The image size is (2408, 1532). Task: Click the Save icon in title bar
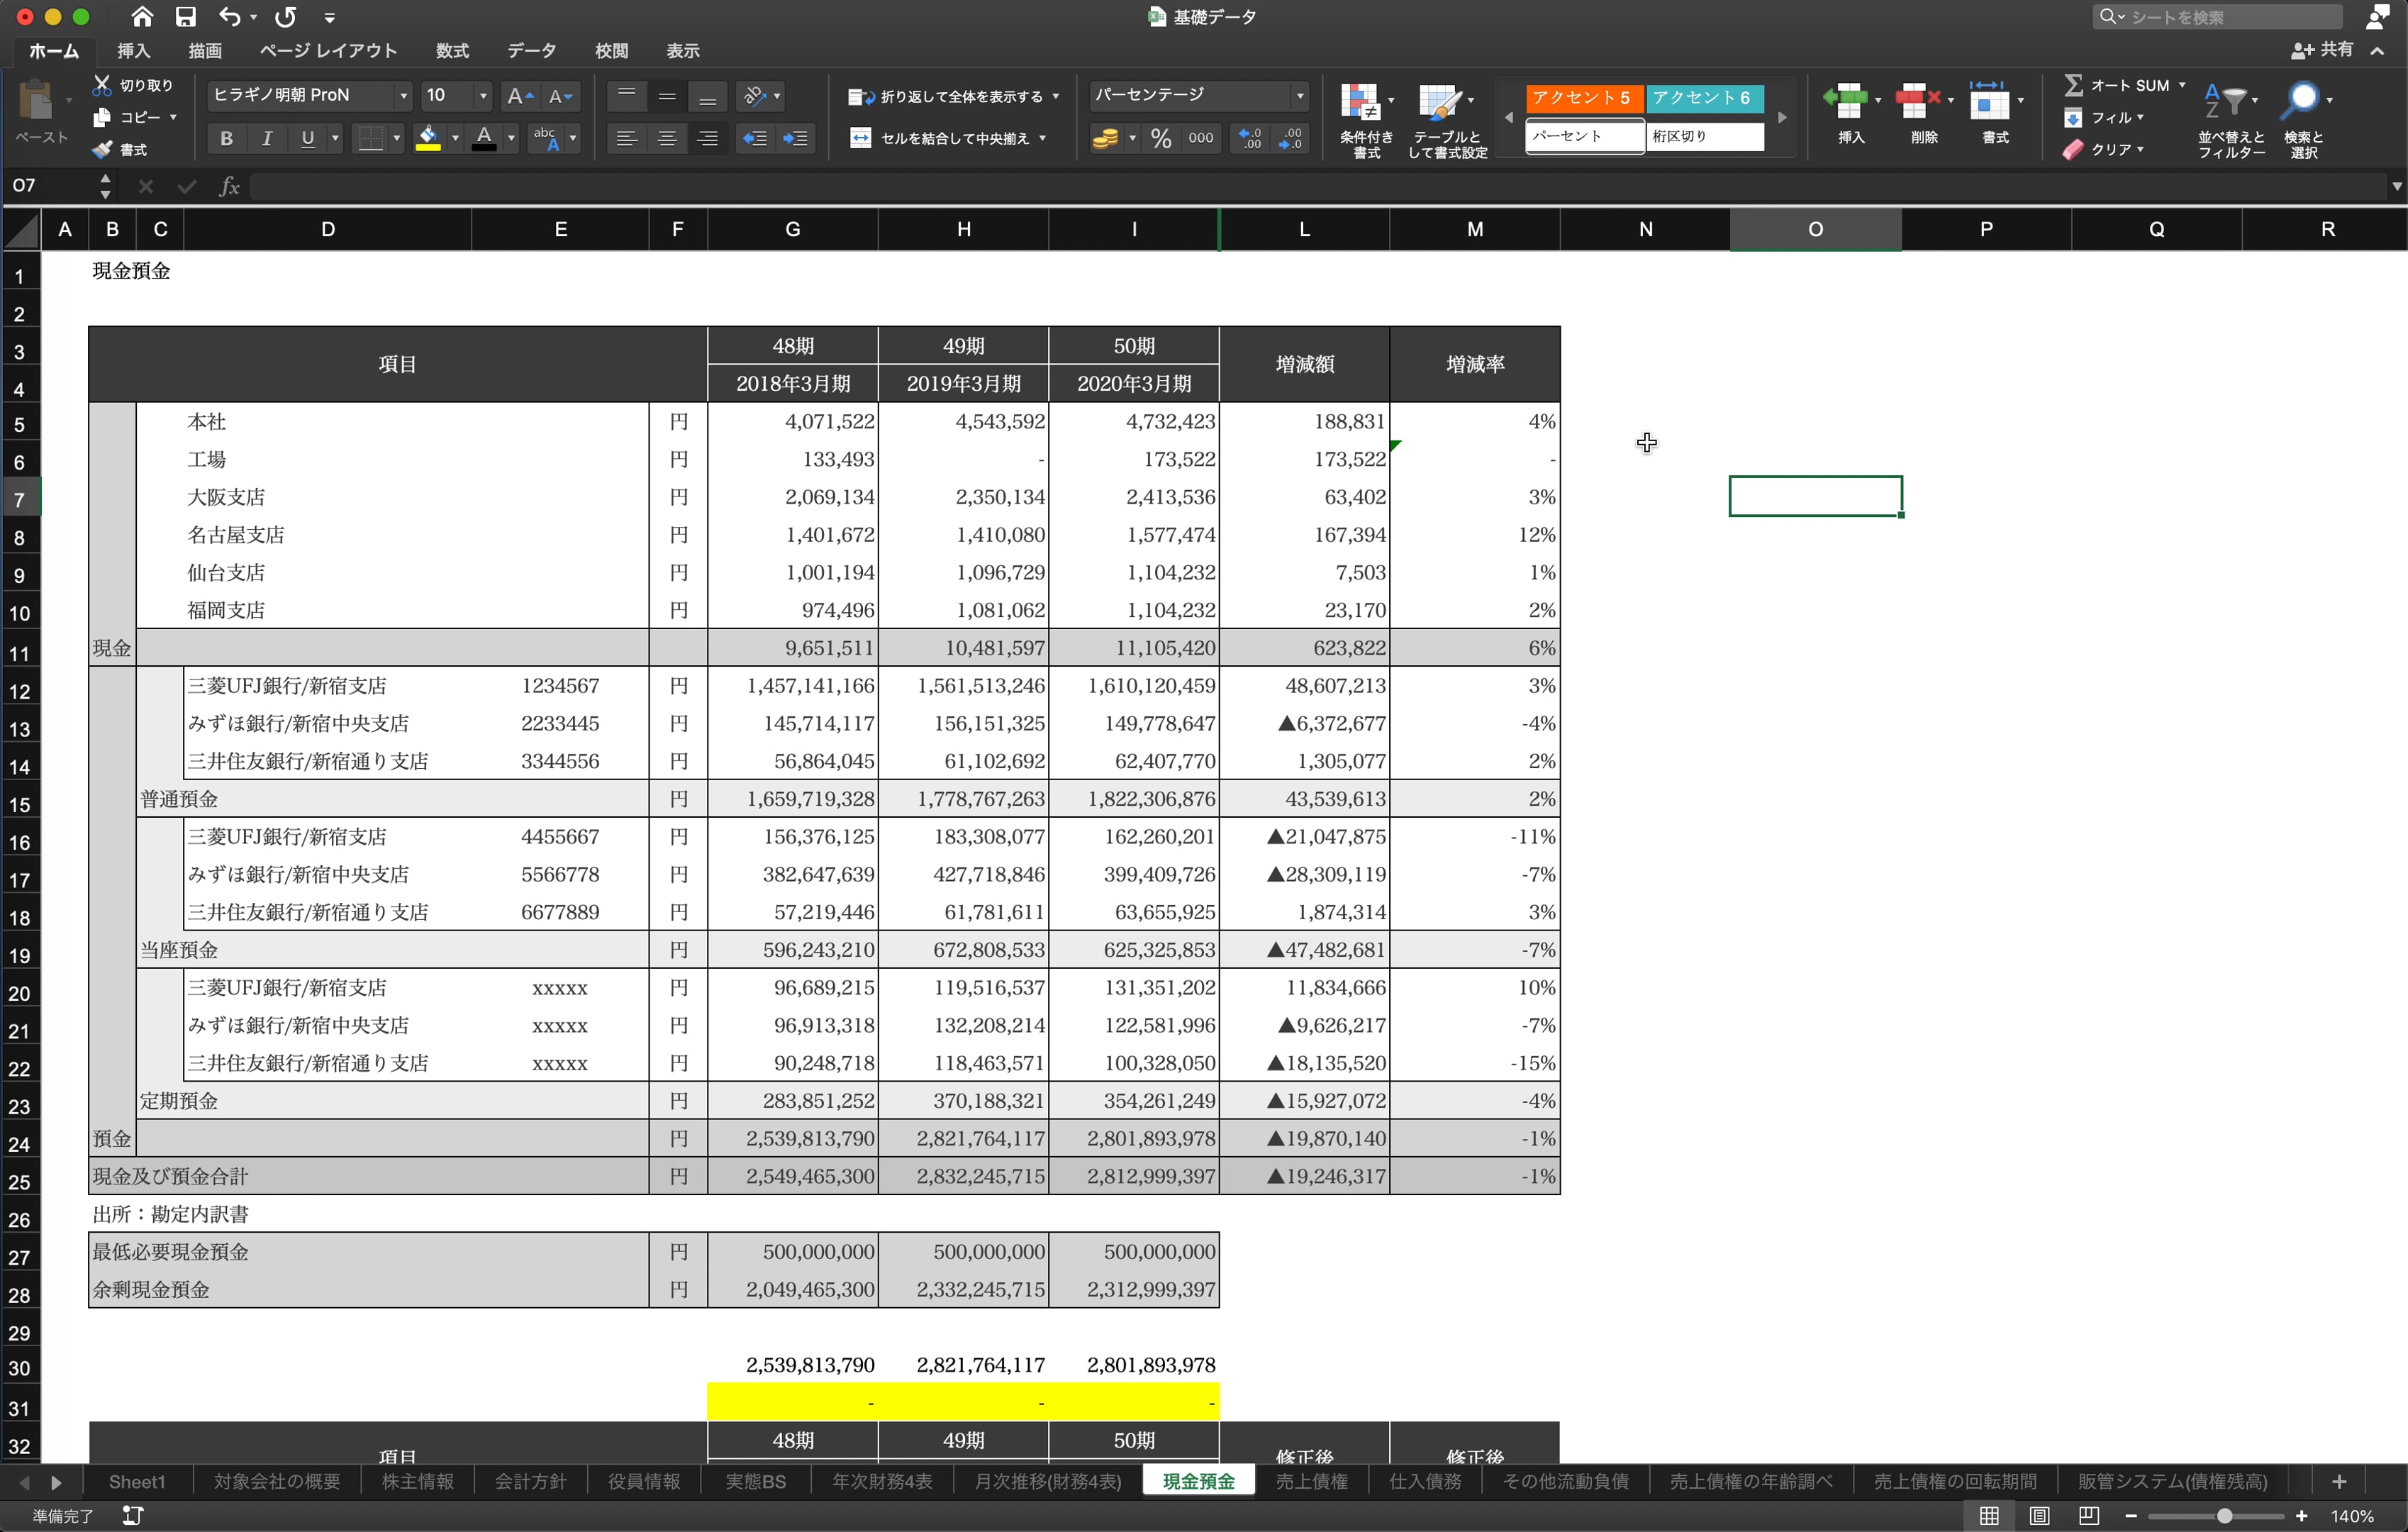tap(186, 16)
